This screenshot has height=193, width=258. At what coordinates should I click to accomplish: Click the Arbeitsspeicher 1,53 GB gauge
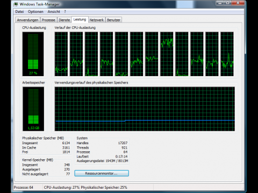point(33,109)
